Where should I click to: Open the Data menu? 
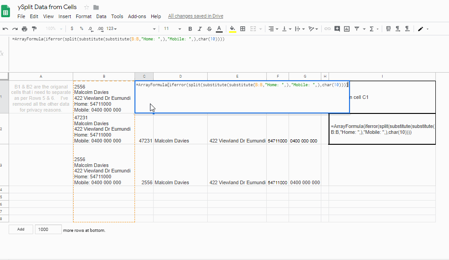[101, 16]
